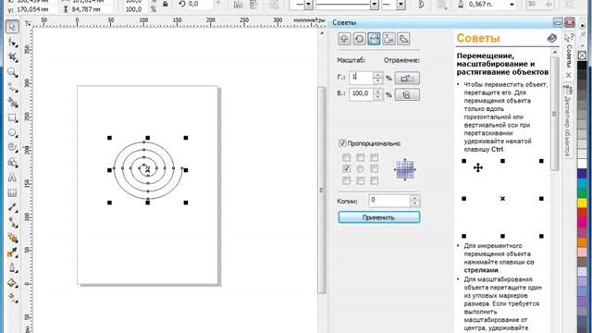The width and height of the screenshot is (592, 333).
Task: Pick the yellow palette swatch
Action: pyautogui.click(x=582, y=203)
